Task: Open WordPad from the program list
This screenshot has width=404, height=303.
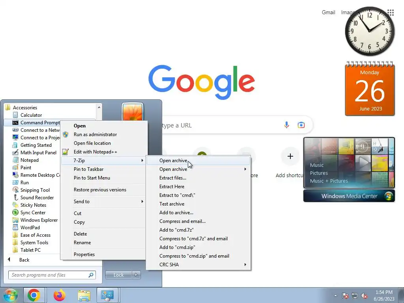Action: click(x=30, y=227)
